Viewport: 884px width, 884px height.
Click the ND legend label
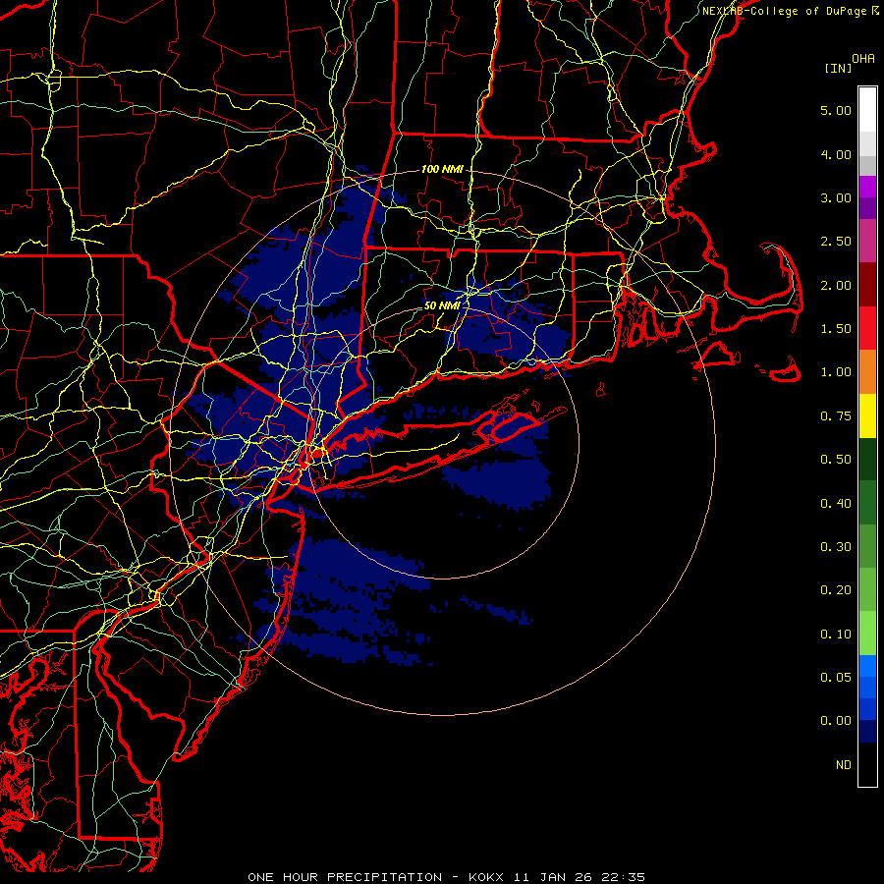pos(844,765)
